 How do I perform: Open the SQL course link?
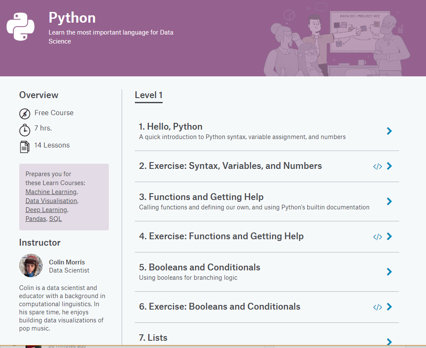click(x=55, y=219)
